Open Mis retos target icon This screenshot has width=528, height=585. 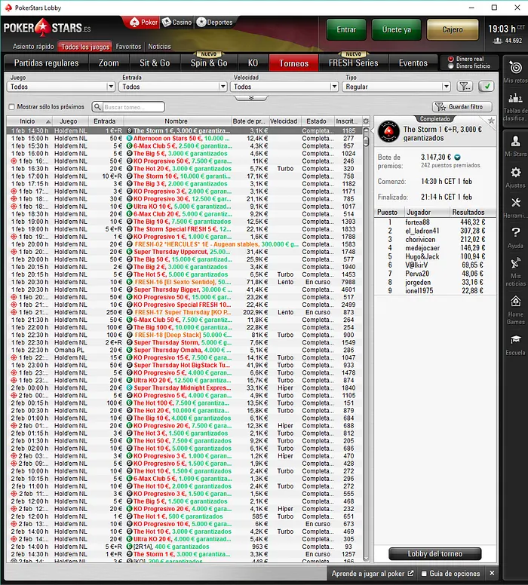(515, 69)
